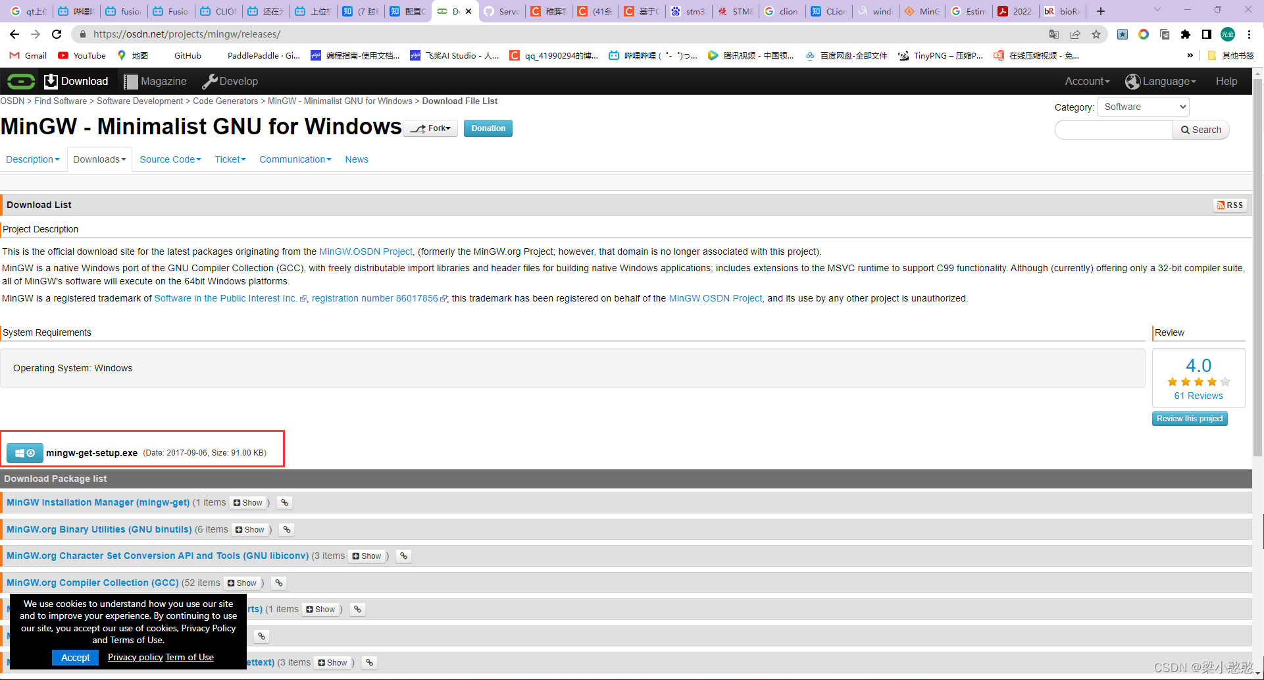Screen dimensions: 1264x680
Task: Open the Description tab menu
Action: (x=33, y=159)
